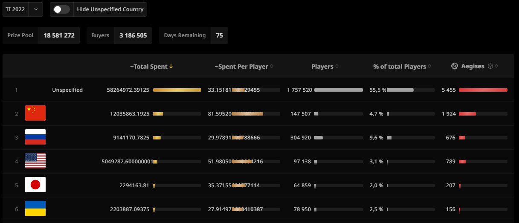Click the China flag icon

tap(35, 113)
